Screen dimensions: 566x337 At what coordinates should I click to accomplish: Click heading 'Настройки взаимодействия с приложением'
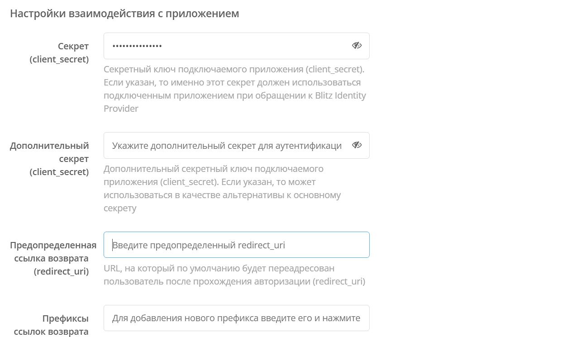click(x=124, y=14)
